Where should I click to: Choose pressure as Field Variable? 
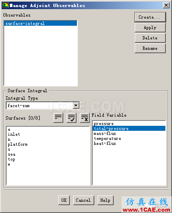pos(129,123)
